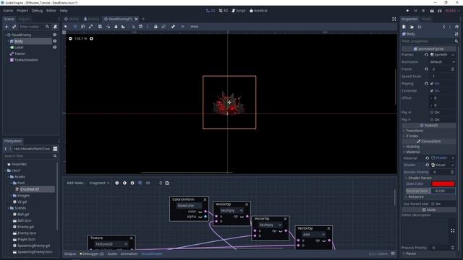
Task: Lock the selected object with lock icon
Action: point(156,27)
